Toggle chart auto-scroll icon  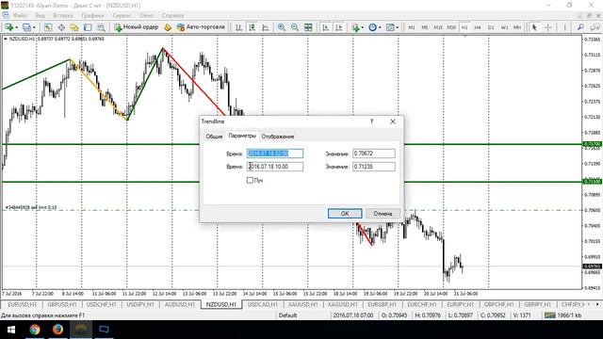(325, 27)
